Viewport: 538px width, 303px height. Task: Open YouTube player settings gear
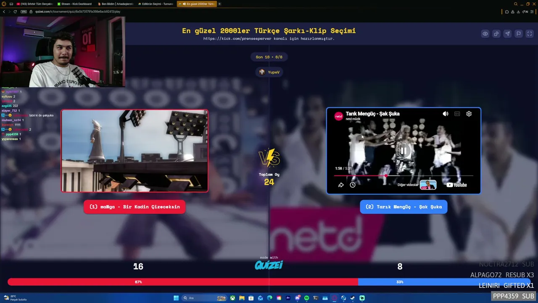(x=469, y=114)
